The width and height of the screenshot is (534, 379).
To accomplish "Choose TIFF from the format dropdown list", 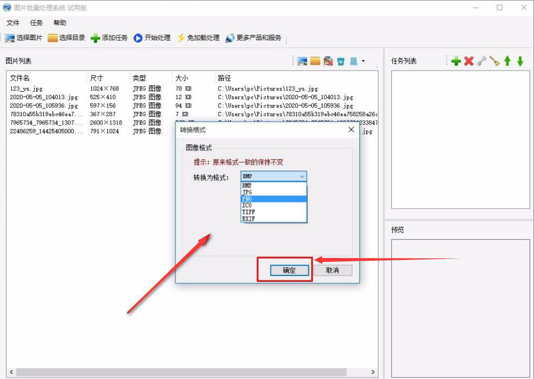I will tap(274, 212).
